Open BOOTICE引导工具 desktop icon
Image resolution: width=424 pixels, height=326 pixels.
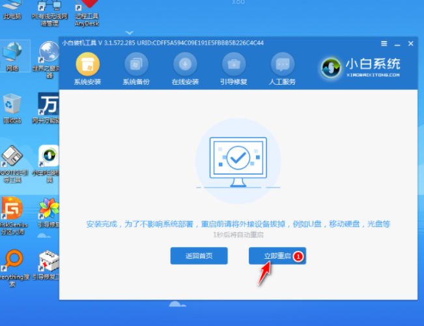(x=13, y=164)
